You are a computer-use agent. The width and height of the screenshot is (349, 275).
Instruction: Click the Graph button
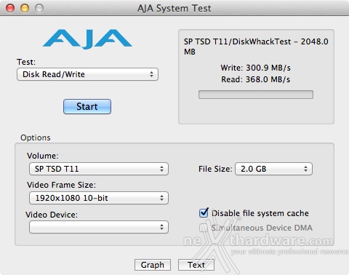(x=153, y=265)
